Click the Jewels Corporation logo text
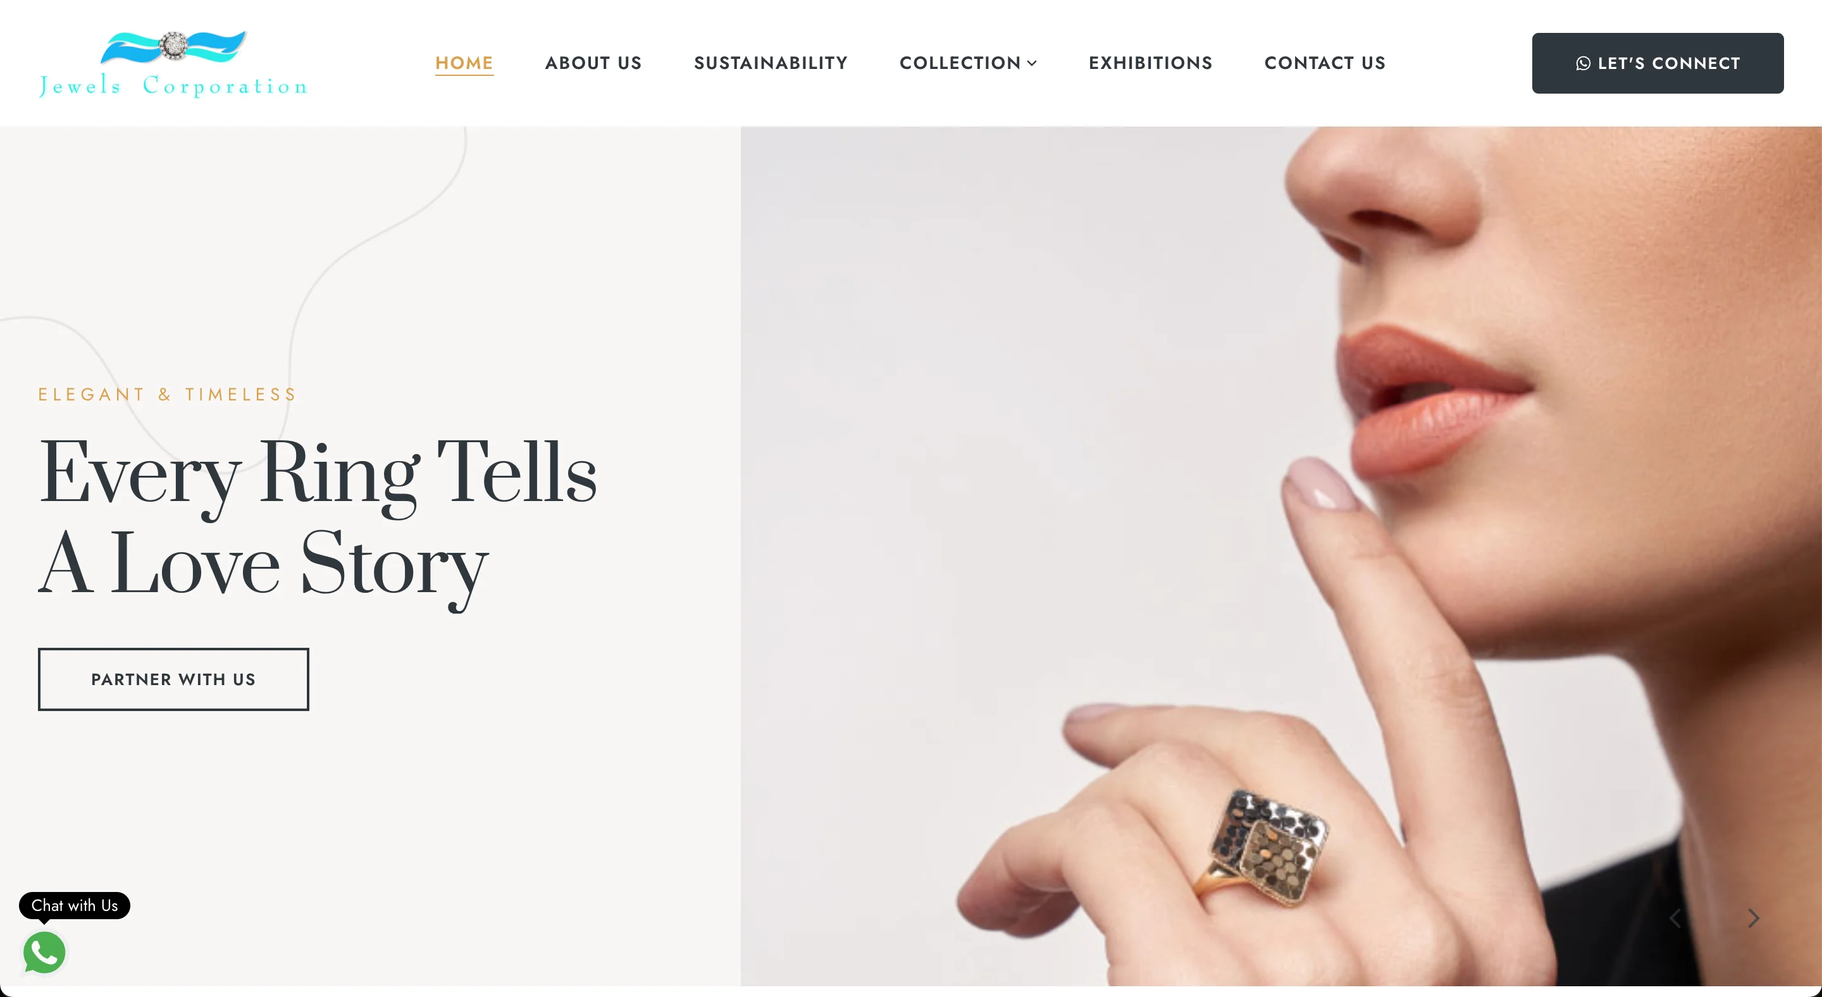The image size is (1822, 997). tap(173, 85)
